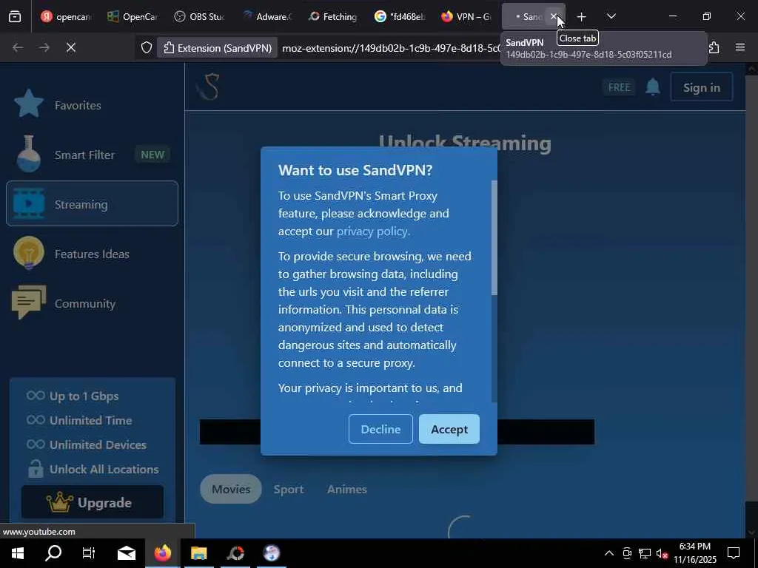
Task: Open Task View on the taskbar
Action: click(x=89, y=553)
